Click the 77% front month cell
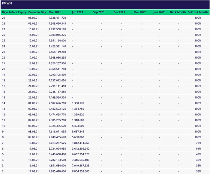The image size is (210, 174). click(x=198, y=143)
